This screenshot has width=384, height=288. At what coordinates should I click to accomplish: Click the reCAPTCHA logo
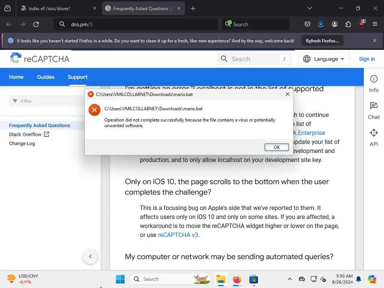(40, 58)
